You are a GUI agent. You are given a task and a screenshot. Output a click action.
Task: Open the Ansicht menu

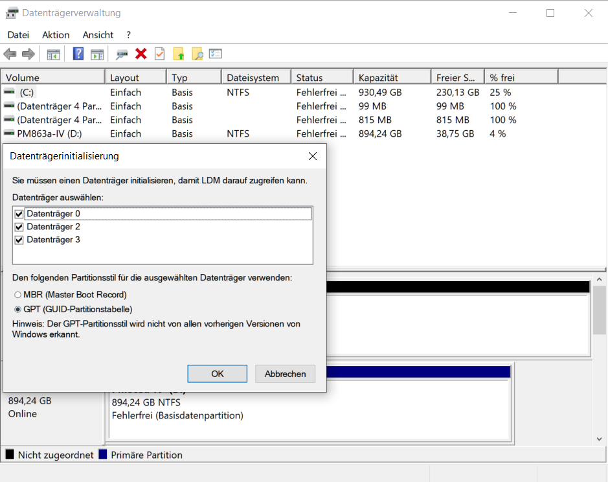pyautogui.click(x=98, y=35)
